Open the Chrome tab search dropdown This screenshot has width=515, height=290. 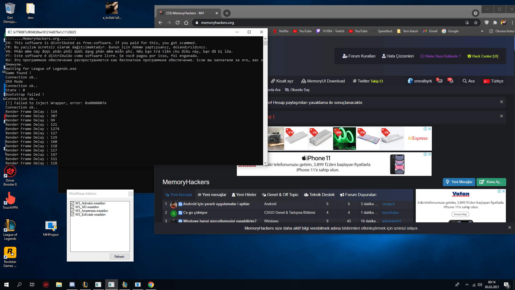tap(475, 13)
